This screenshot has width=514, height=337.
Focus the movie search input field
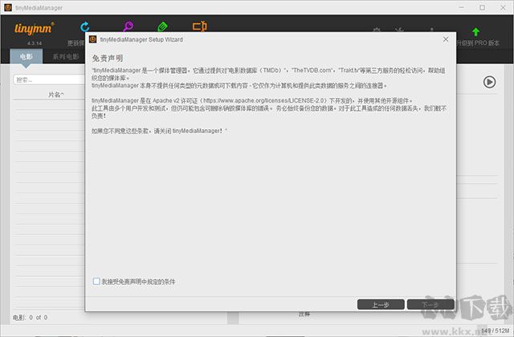click(x=48, y=79)
